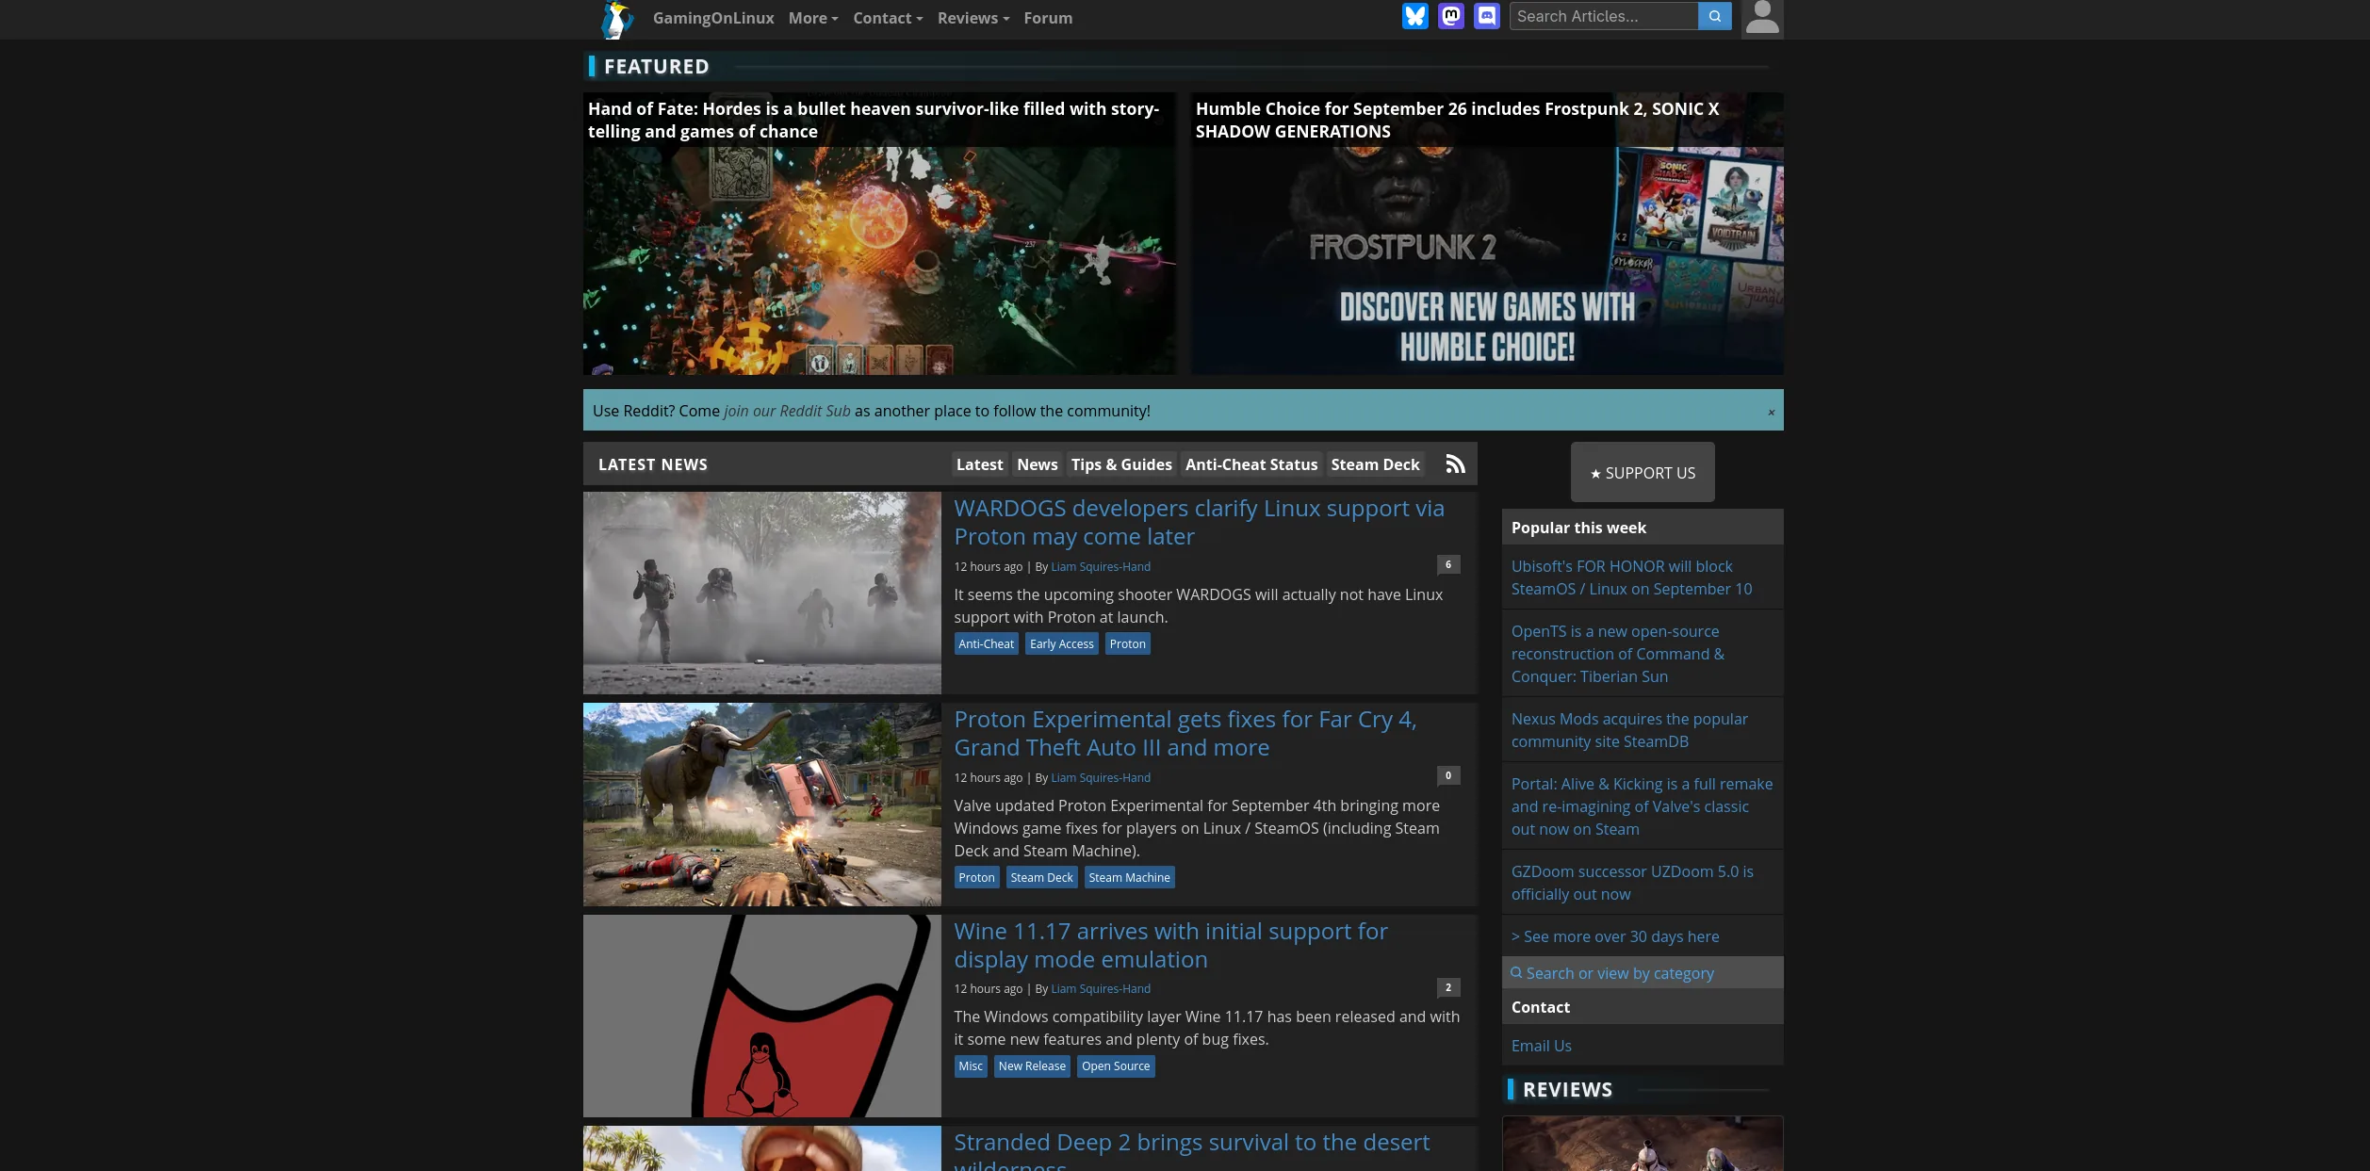Open the Far Cry elephant thumbnail
2370x1171 pixels.
pyautogui.click(x=761, y=805)
